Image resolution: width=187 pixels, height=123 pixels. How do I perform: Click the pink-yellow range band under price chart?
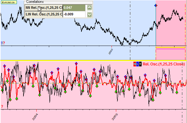(170, 48)
